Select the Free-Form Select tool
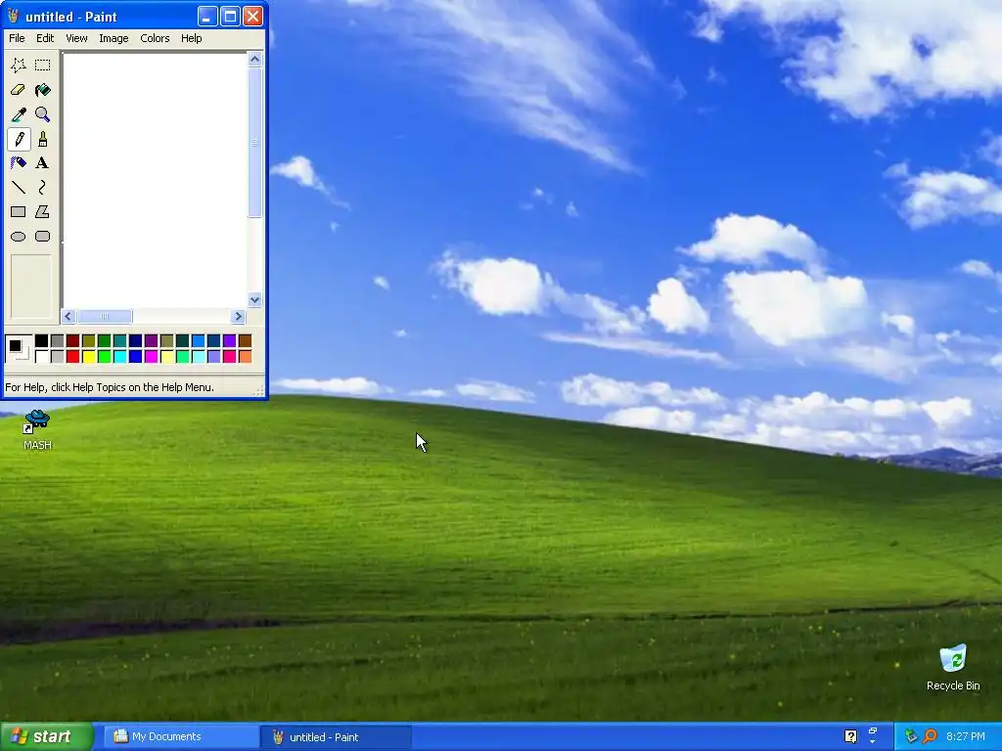Image resolution: width=1002 pixels, height=751 pixels. [19, 66]
